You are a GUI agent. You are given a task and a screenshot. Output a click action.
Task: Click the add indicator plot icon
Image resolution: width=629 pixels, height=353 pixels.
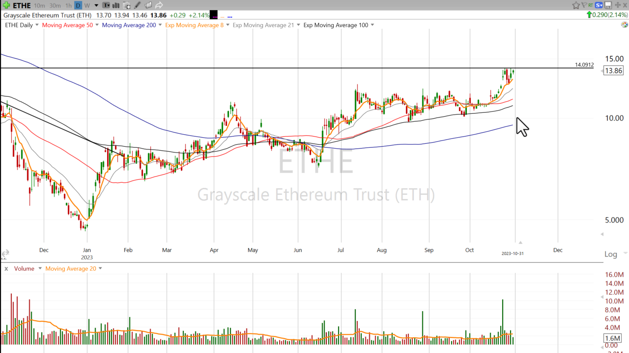[126, 6]
